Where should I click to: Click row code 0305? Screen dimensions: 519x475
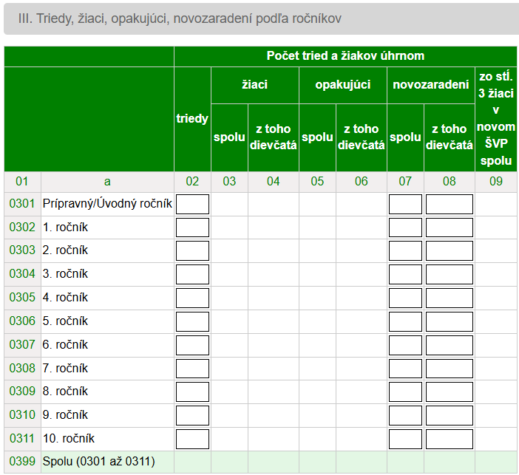(22, 298)
